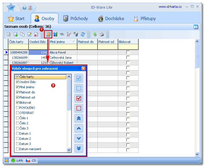The height and width of the screenshot is (167, 205).
Task: Click the main grid scroll-up arrow
Action: (x=197, y=42)
